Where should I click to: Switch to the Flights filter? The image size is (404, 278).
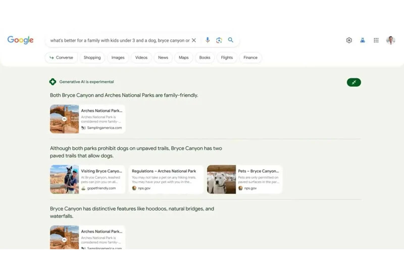point(227,58)
